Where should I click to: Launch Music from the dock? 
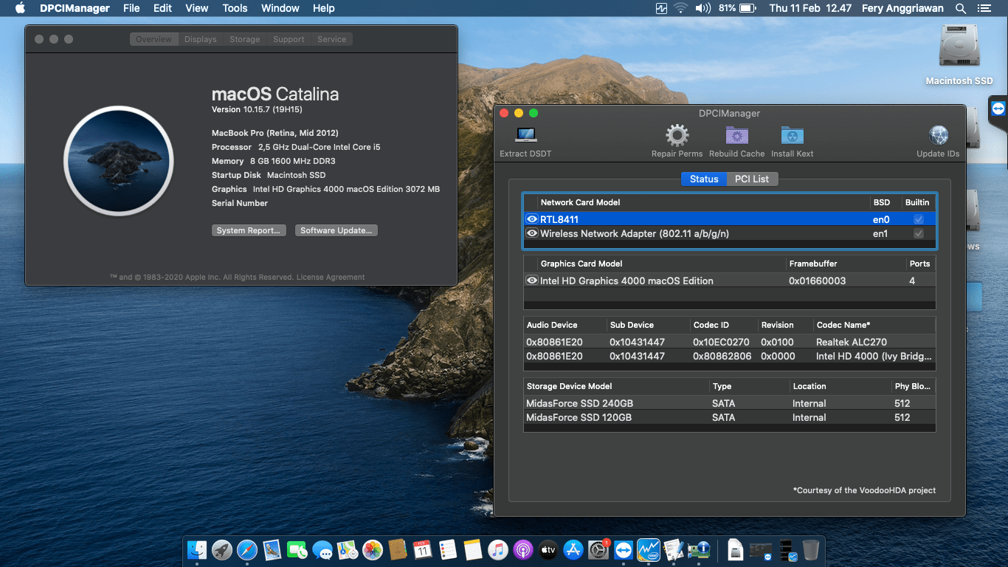click(497, 549)
